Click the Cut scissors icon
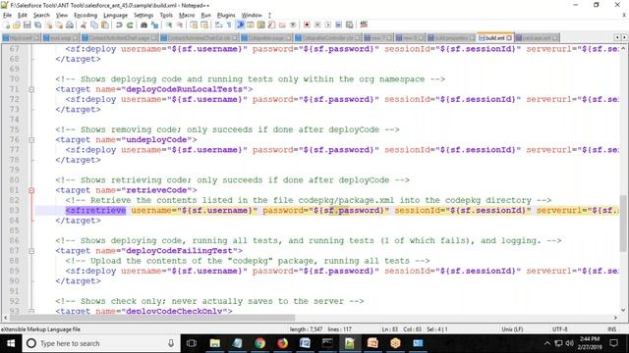This screenshot has width=629, height=353. (x=84, y=25)
